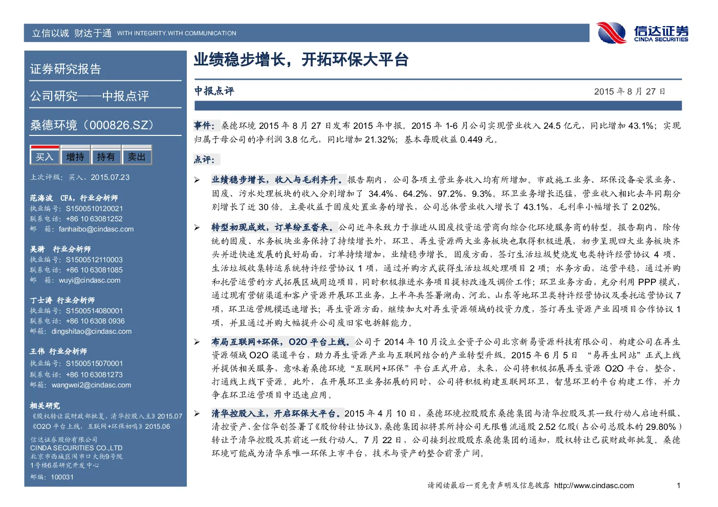Viewport: 718px width, 507px height.
Task: Click analyst name 丁士涛 行业分析师
Action: tap(62, 300)
